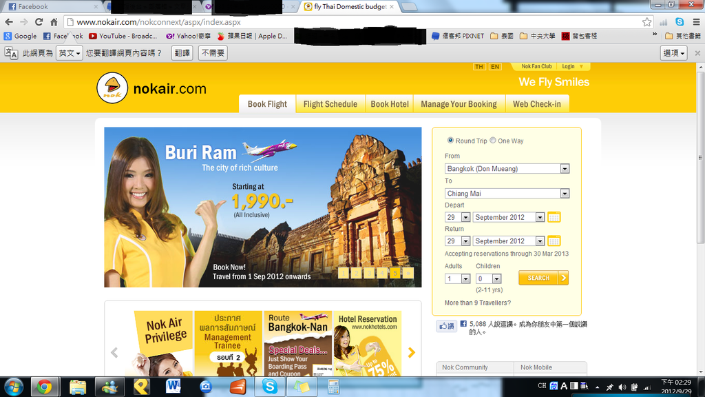Open the Return month dropdown
The width and height of the screenshot is (705, 397).
(509, 241)
